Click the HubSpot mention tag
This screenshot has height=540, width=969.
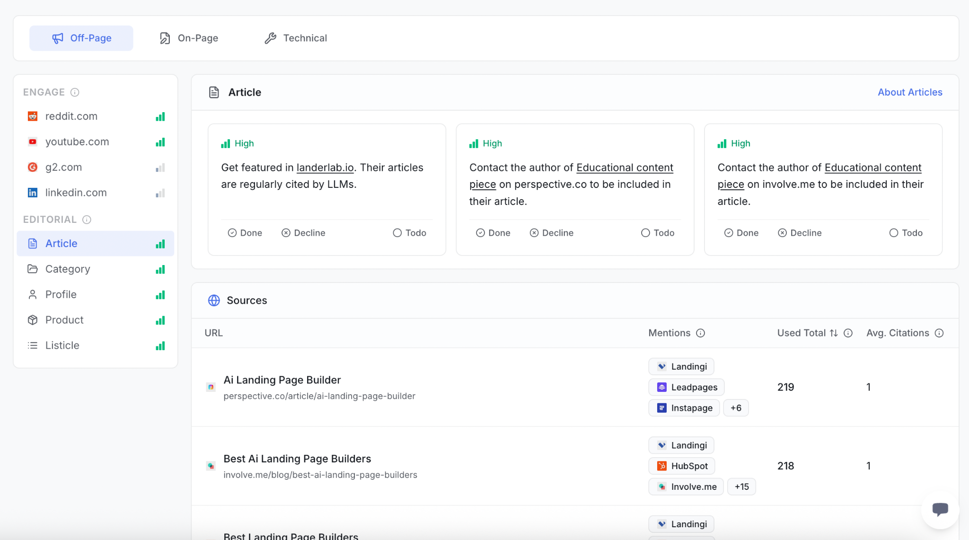pyautogui.click(x=682, y=466)
